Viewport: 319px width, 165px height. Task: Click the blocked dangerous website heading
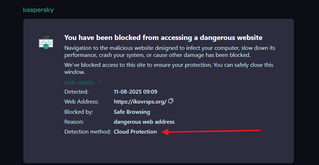pyautogui.click(x=163, y=37)
